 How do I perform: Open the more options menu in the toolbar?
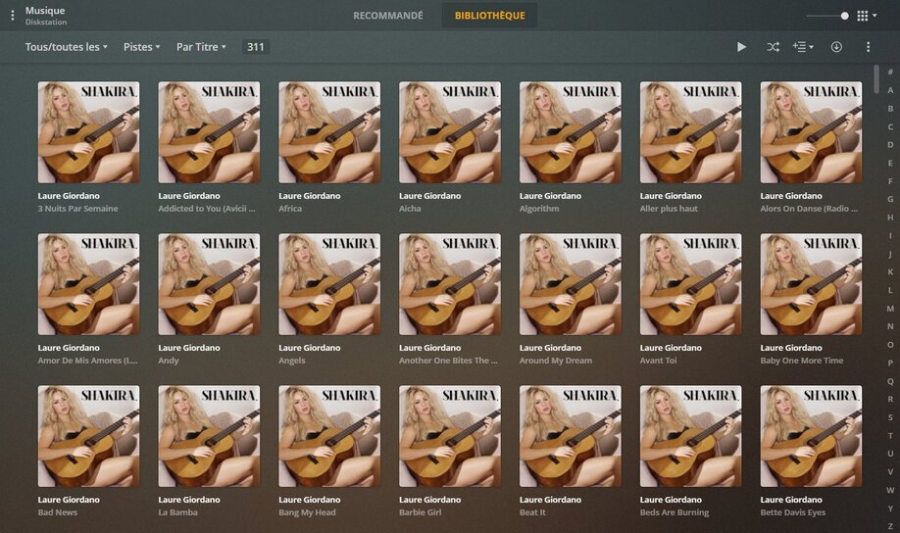(x=868, y=47)
